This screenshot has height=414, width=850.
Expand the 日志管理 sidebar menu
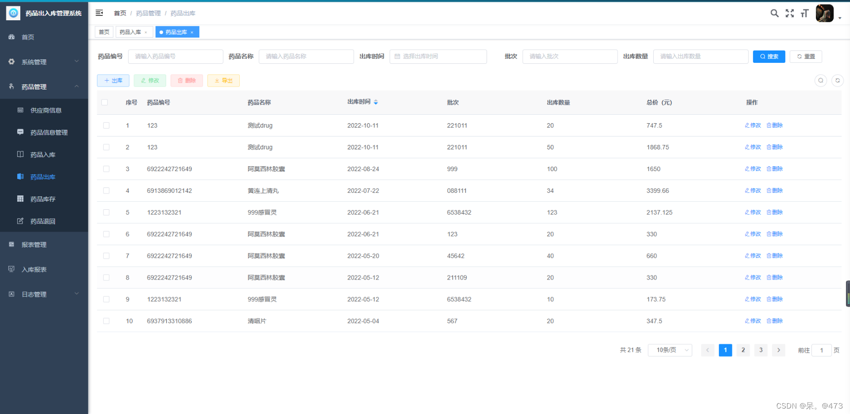tap(44, 294)
